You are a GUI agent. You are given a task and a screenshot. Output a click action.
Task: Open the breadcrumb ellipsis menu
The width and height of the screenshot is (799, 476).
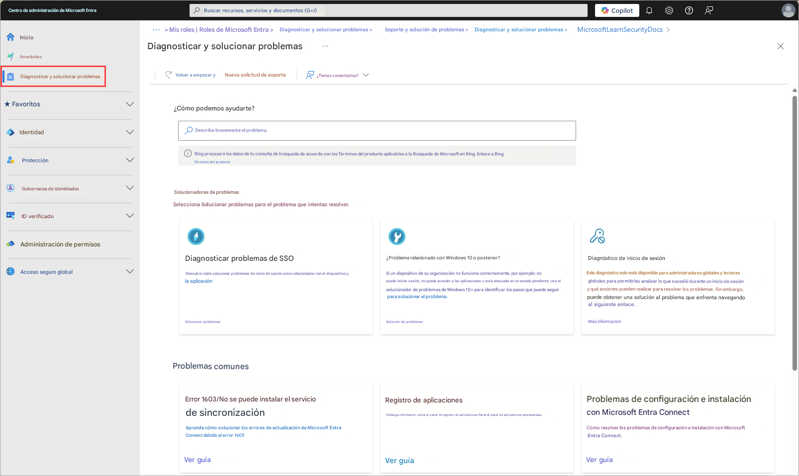tap(156, 30)
